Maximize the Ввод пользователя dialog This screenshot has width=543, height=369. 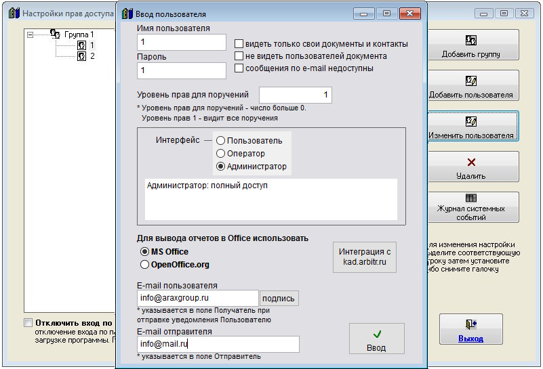coord(387,14)
